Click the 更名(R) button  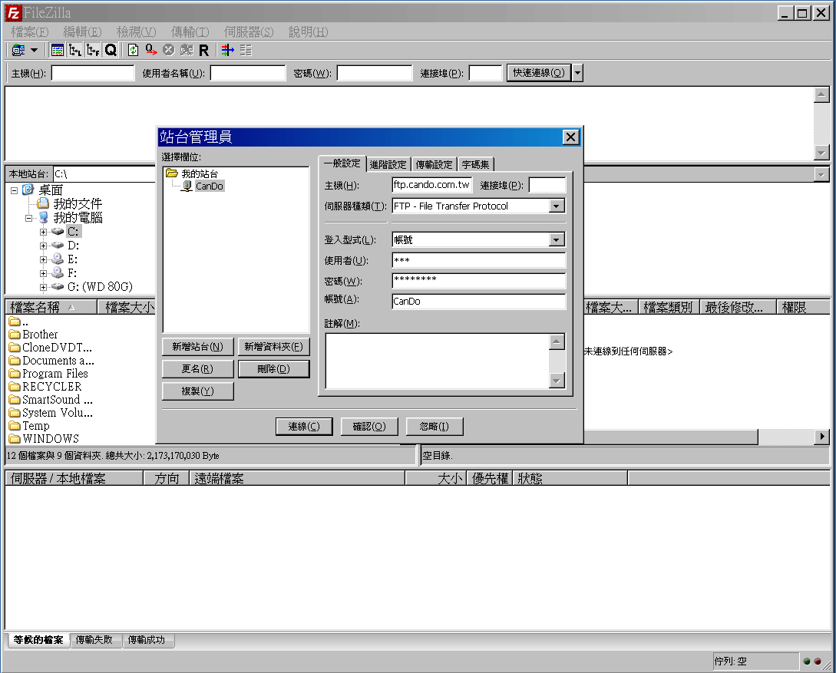click(198, 369)
